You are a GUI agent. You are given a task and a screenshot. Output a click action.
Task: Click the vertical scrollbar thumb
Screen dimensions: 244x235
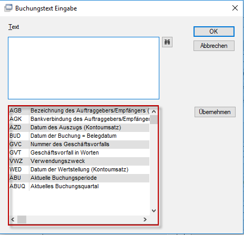(154, 120)
